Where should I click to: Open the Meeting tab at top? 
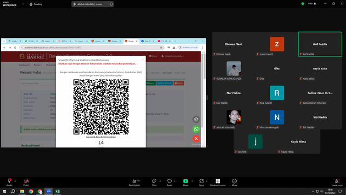(36, 4)
